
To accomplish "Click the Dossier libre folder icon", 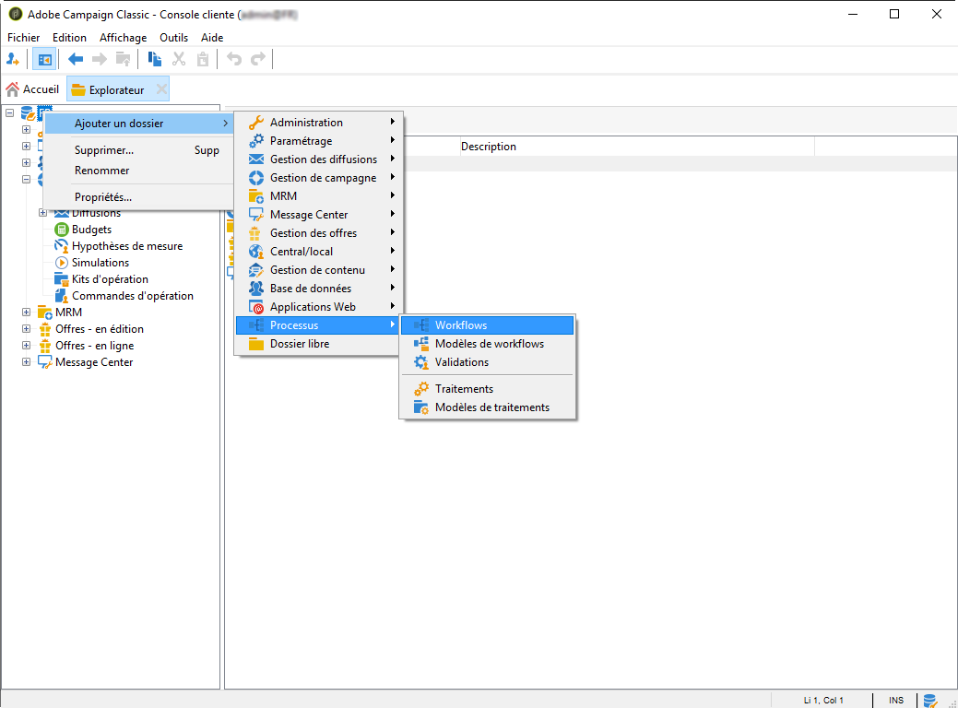I will tap(256, 344).
